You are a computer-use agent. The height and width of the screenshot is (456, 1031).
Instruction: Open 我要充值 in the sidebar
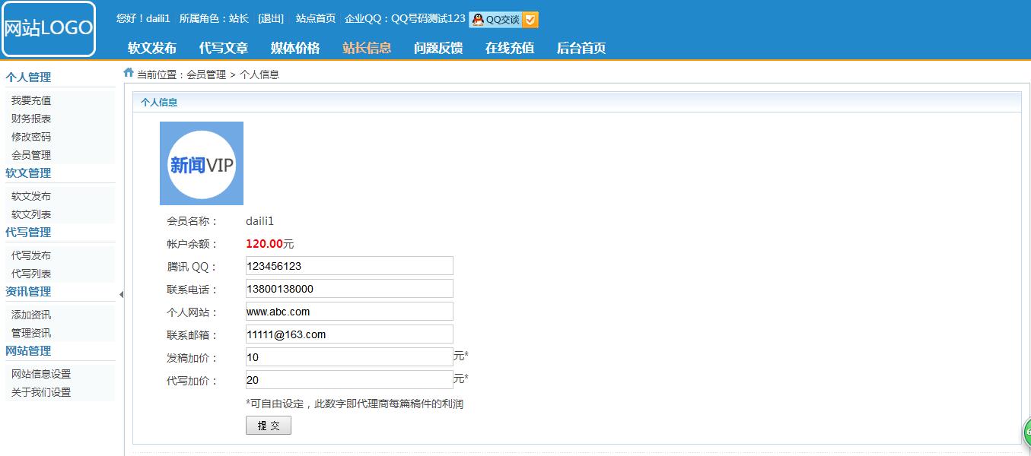31,100
